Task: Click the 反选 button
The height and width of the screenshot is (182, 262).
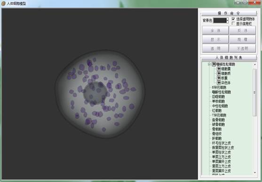Action: [242, 30]
